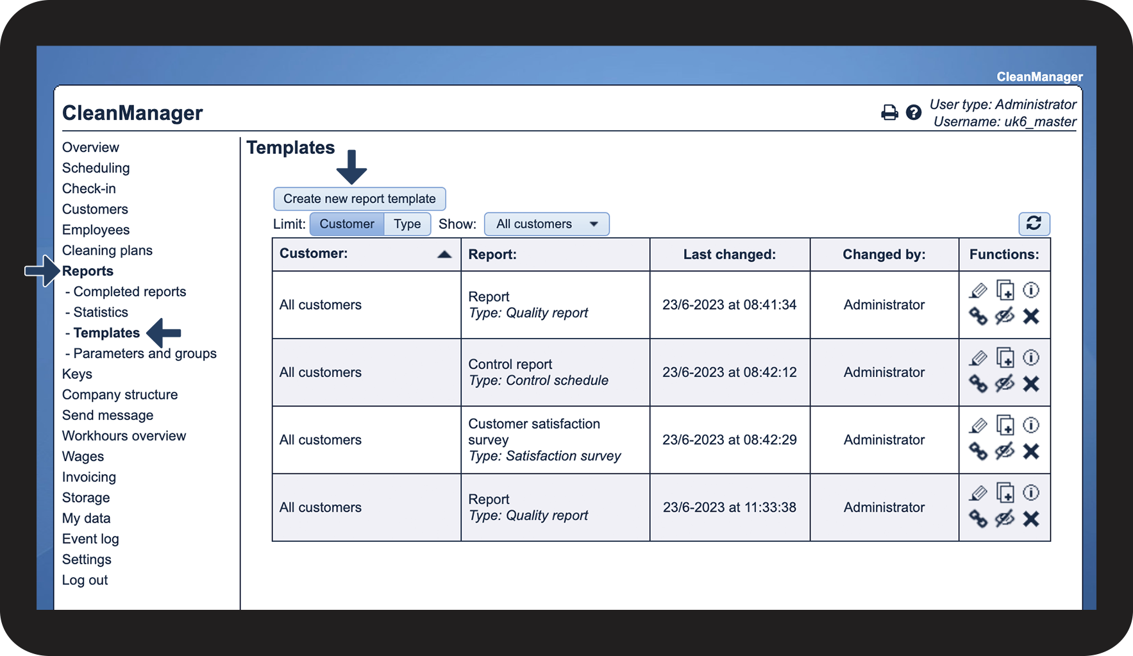Copy the Report template changed at 11:33:38
Image resolution: width=1133 pixels, height=656 pixels.
(x=1005, y=493)
